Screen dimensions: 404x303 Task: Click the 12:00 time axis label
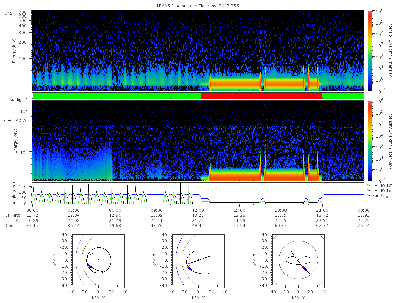click(198, 209)
